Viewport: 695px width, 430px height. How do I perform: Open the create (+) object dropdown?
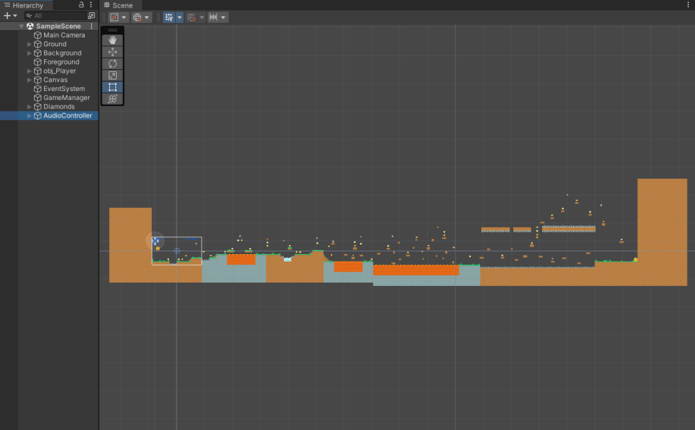pyautogui.click(x=10, y=16)
